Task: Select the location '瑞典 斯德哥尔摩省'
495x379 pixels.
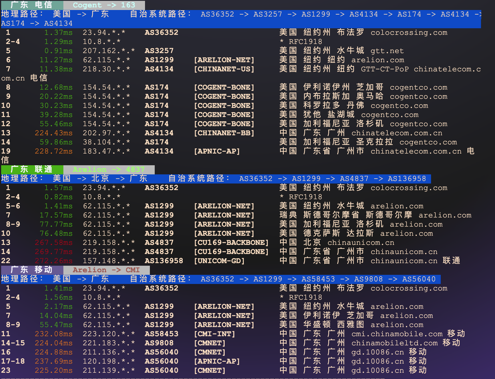Action: [319, 215]
